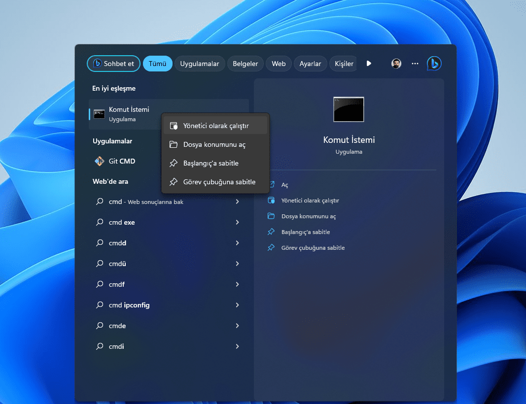Click the shield icon in right pane list
The height and width of the screenshot is (404, 526).
(x=271, y=201)
